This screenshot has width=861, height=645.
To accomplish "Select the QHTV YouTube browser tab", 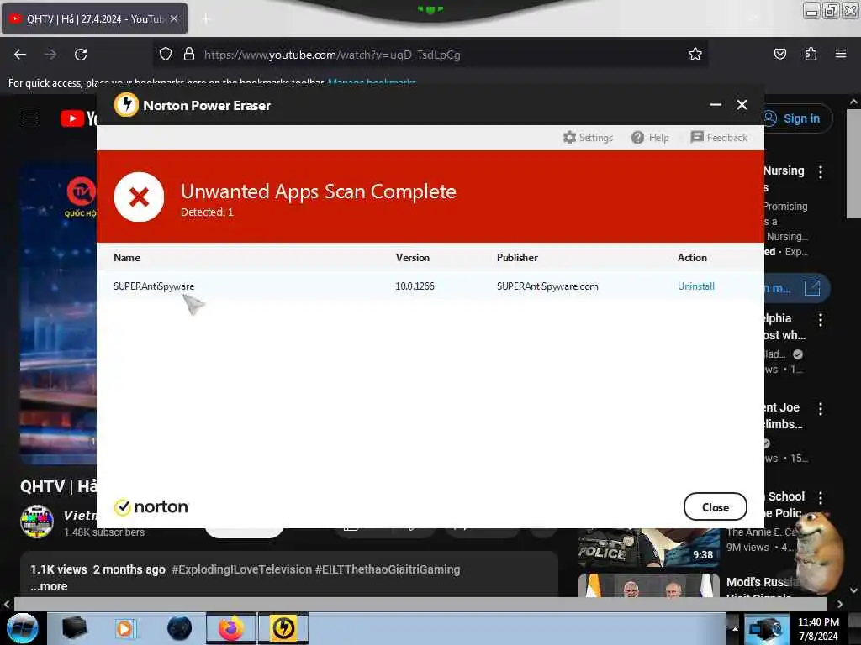I will coord(94,18).
